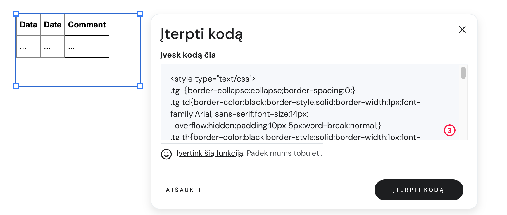Open the Įvertink šią funkciją link
The height and width of the screenshot is (215, 507).
(210, 153)
